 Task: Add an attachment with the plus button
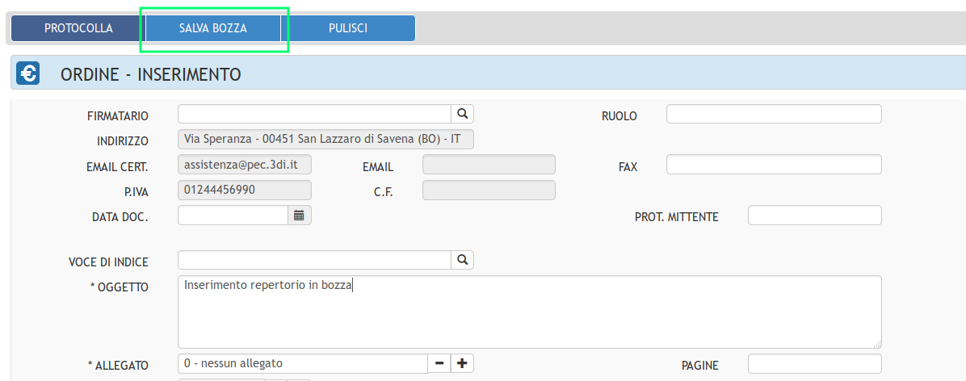[x=462, y=363]
